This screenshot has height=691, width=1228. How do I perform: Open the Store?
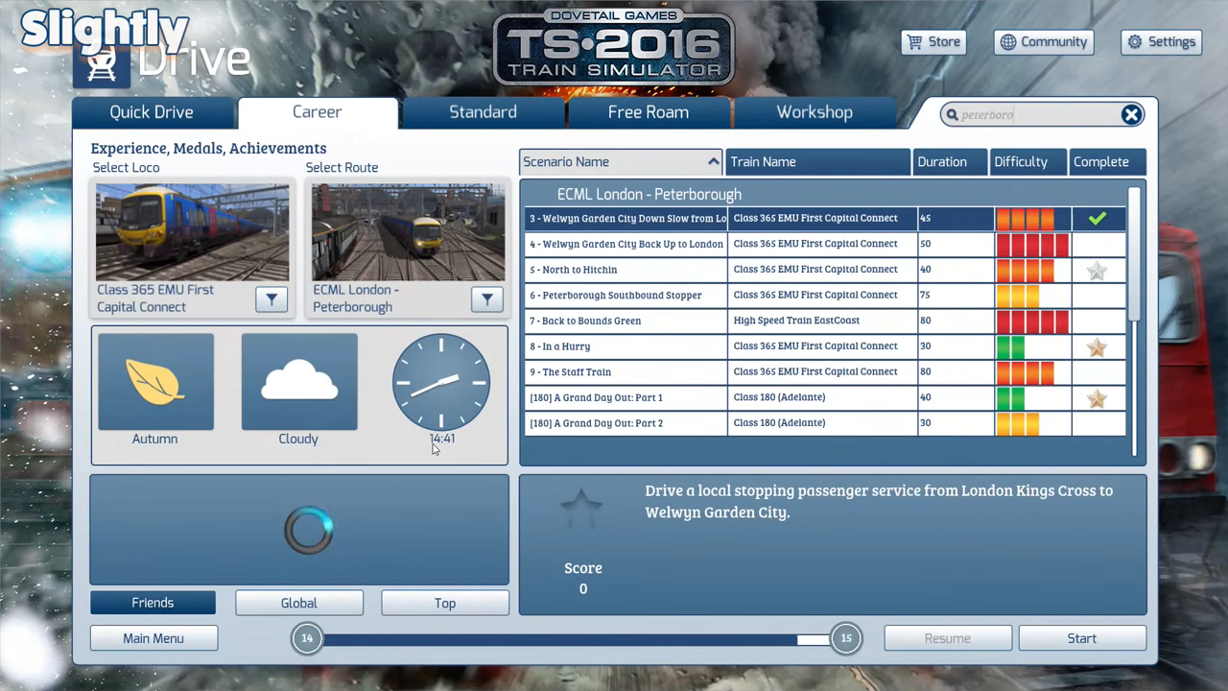933,41
